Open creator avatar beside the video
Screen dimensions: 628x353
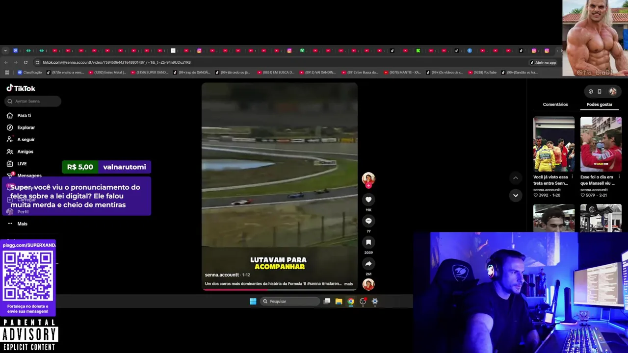(368, 178)
